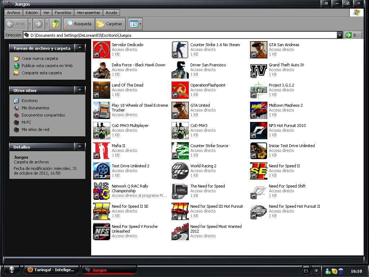Open the address bar dropdown arrow
The width and height of the screenshot is (369, 277).
[x=339, y=35]
